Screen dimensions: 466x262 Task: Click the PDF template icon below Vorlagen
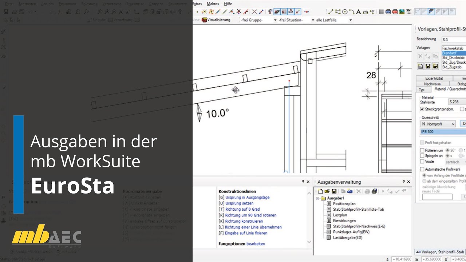click(x=420, y=66)
